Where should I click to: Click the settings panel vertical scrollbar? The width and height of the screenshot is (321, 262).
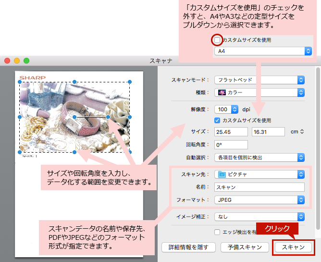tap(318, 148)
